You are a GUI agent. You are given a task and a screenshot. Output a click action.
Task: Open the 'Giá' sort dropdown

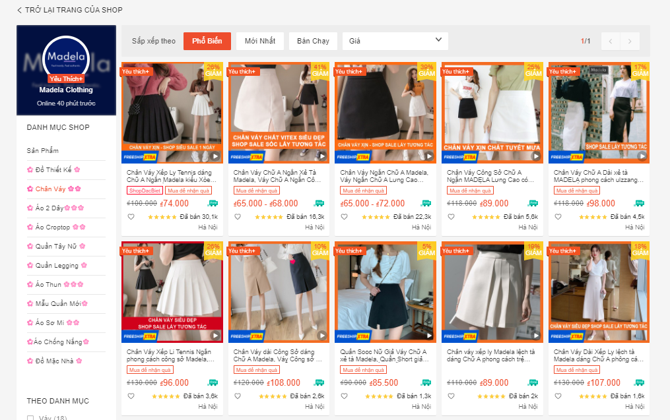[394, 40]
